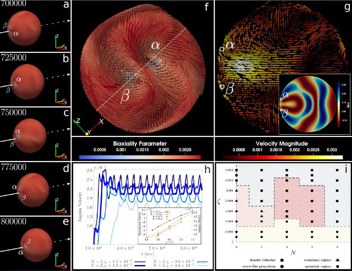Click the white circle marker beside α in panel g
Viewport: 352px width, 271px height.
[x=222, y=48]
